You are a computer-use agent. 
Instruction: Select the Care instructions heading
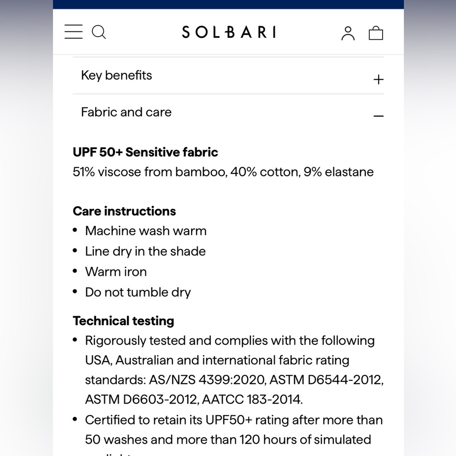point(124,211)
